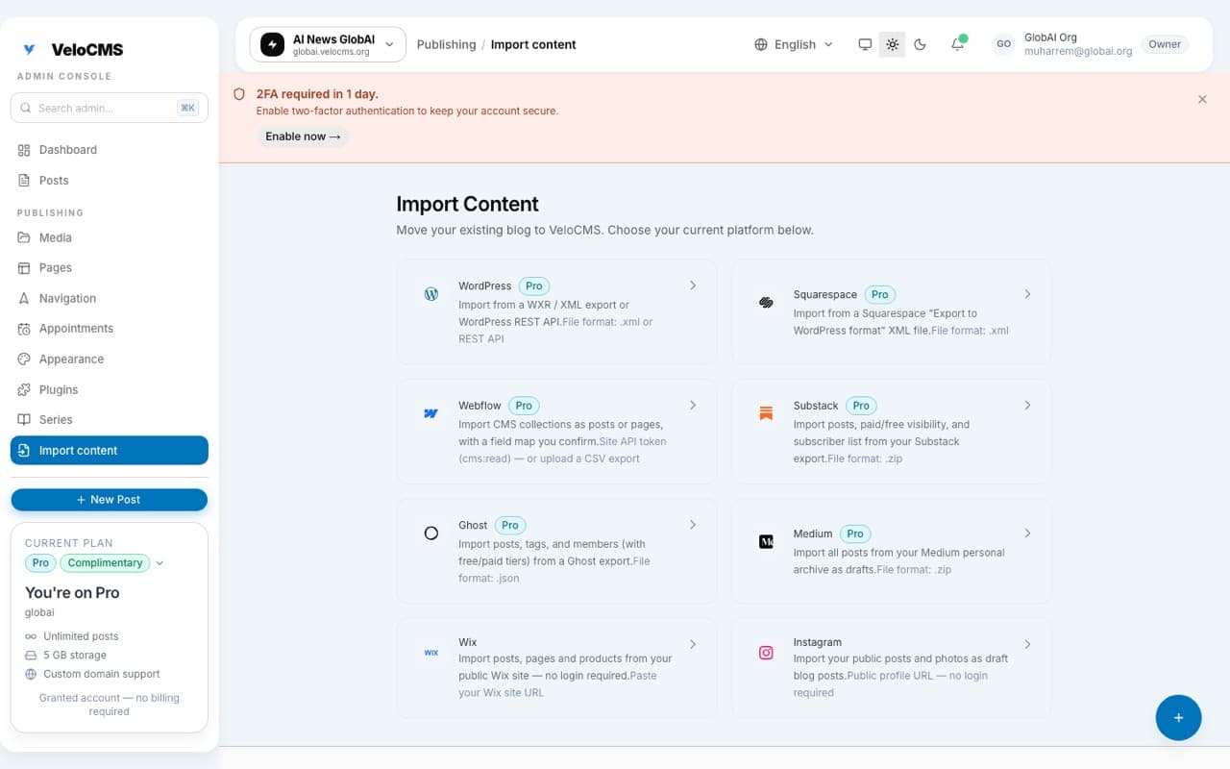
Task: Click the Webflow logo icon
Action: tap(431, 413)
